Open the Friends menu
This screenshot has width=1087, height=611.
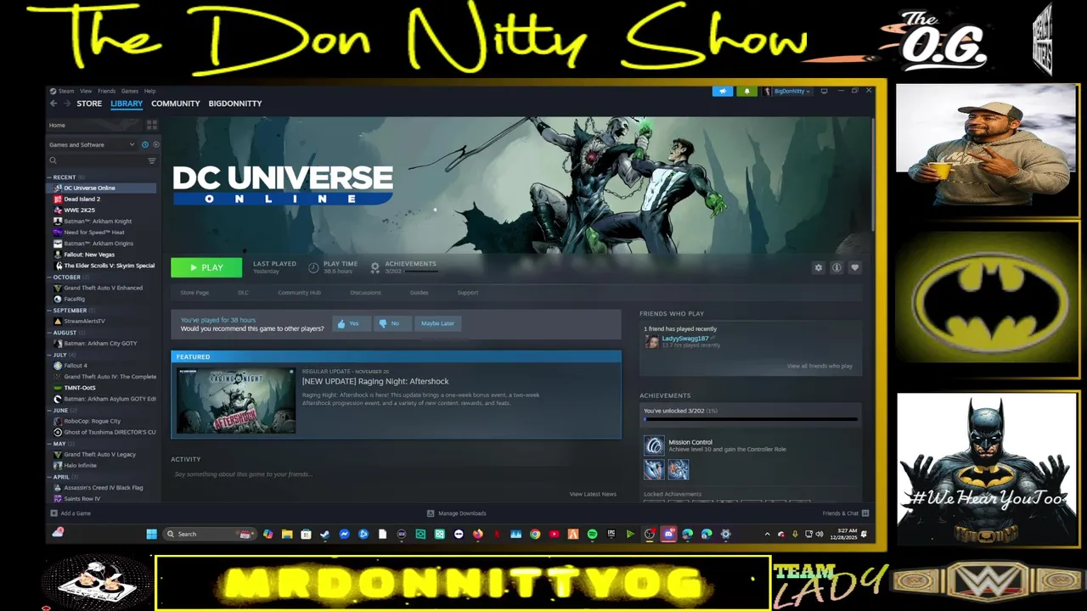[106, 91]
